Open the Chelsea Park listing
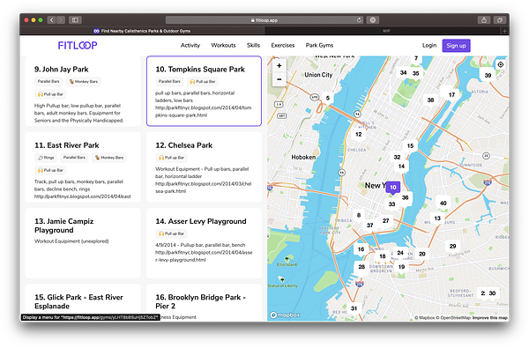 204,167
